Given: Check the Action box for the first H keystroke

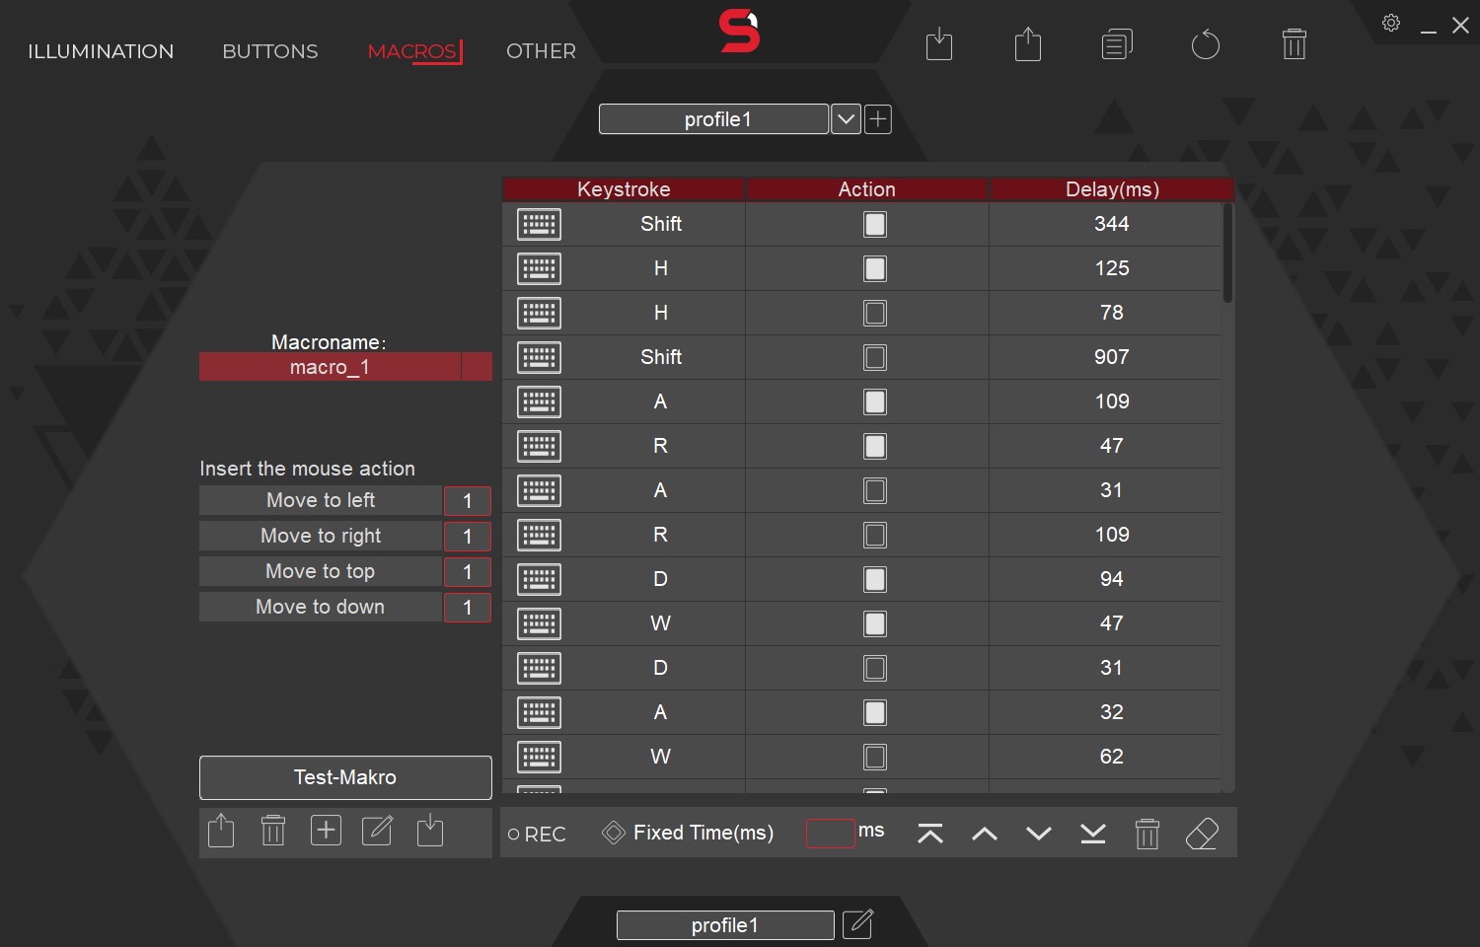Looking at the screenshot, I should 874,267.
